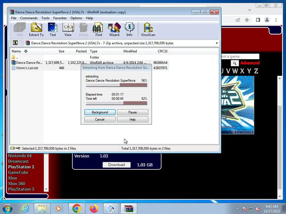Open the Info toolbar icon
Viewport: 286px width, 214px height.
pyautogui.click(x=129, y=30)
